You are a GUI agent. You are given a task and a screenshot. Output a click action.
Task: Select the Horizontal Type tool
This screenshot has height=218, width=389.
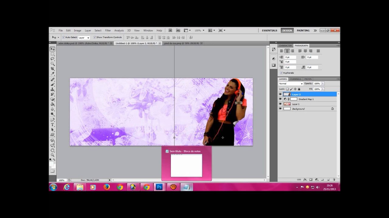click(53, 125)
